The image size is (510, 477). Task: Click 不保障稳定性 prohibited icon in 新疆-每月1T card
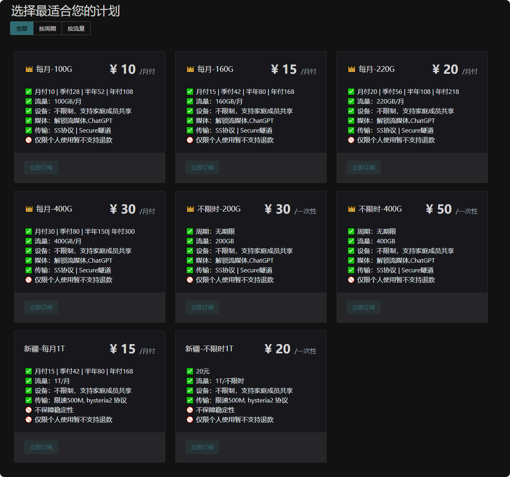(x=29, y=410)
